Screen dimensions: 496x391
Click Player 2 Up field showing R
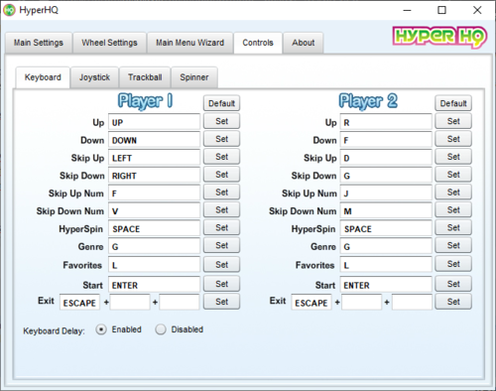point(386,122)
